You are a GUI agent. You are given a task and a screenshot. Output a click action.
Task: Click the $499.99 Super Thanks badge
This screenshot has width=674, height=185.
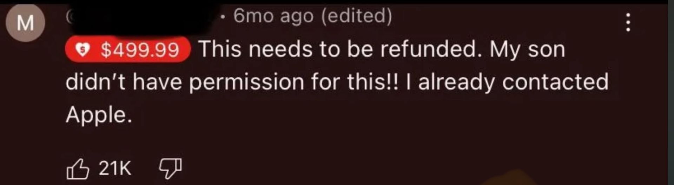[x=128, y=50]
